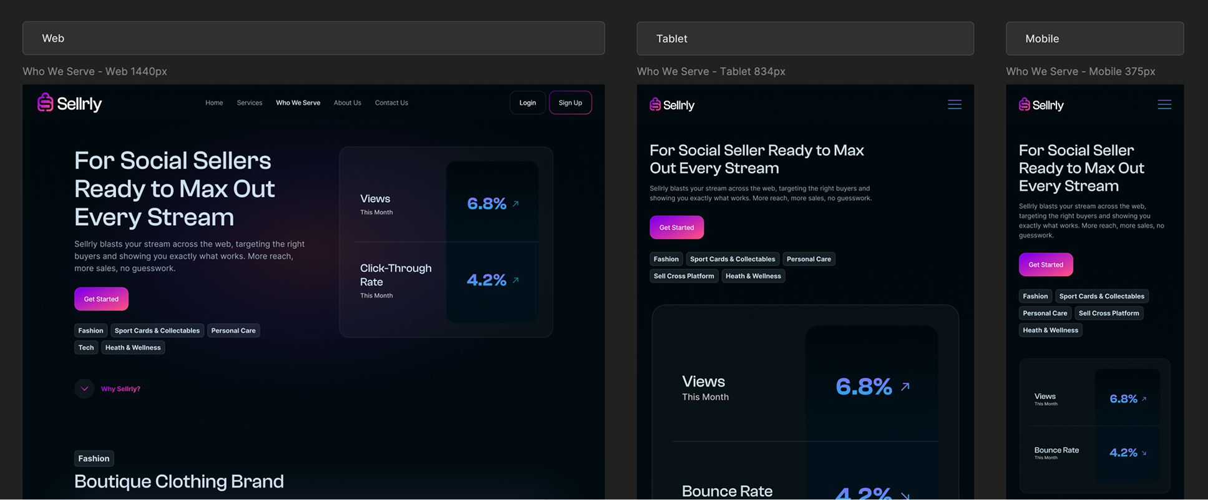Click the arrow beside 4.2% in Web card
Viewport: 1208px width, 500px height.
(515, 281)
